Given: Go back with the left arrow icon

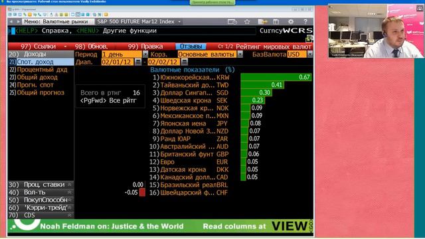Looking at the screenshot, I should coord(11,21).
